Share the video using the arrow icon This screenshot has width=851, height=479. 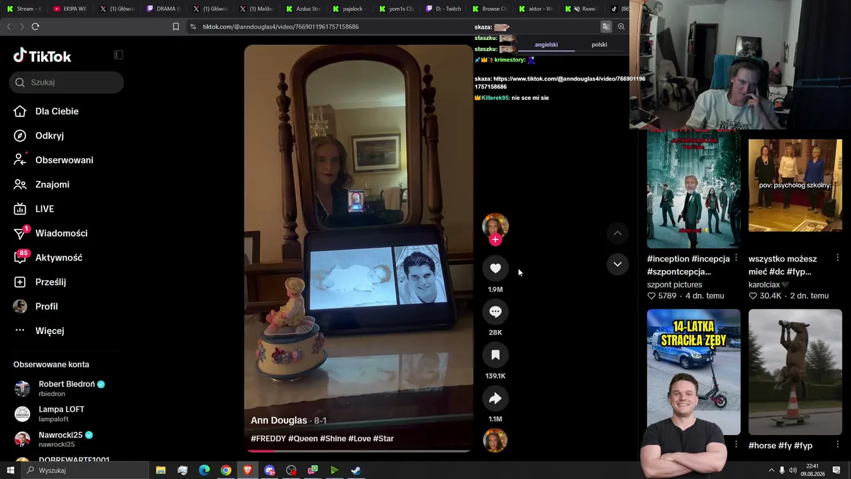(495, 399)
